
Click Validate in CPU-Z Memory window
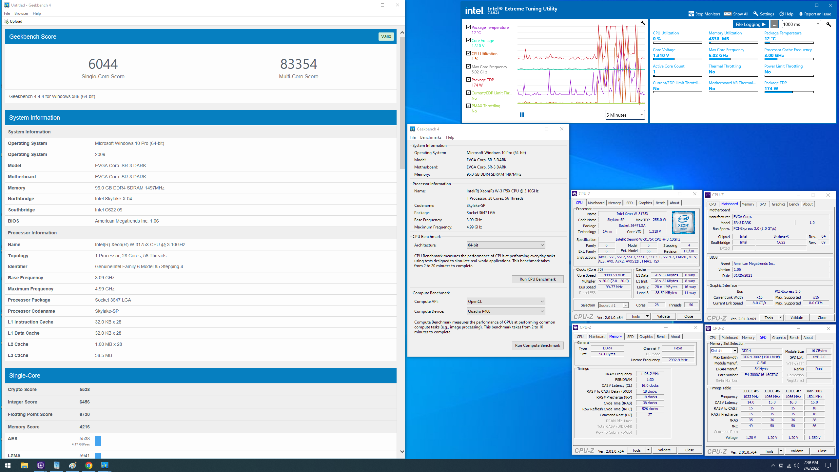[664, 450]
